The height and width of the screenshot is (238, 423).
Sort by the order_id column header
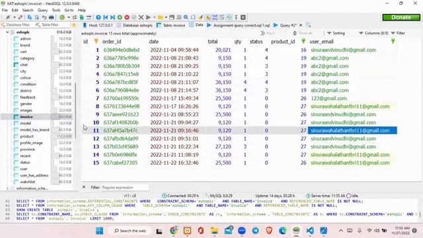[x=112, y=42]
